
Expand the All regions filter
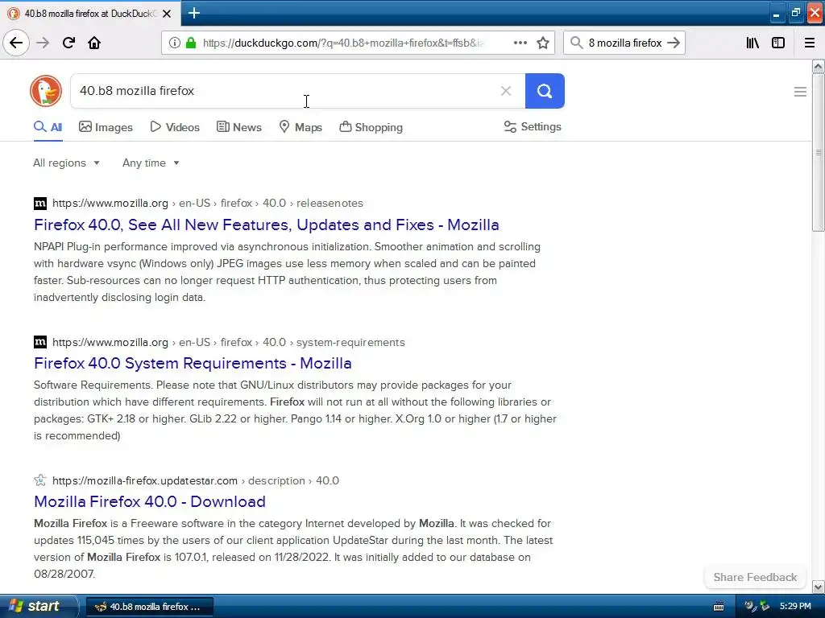coord(66,163)
